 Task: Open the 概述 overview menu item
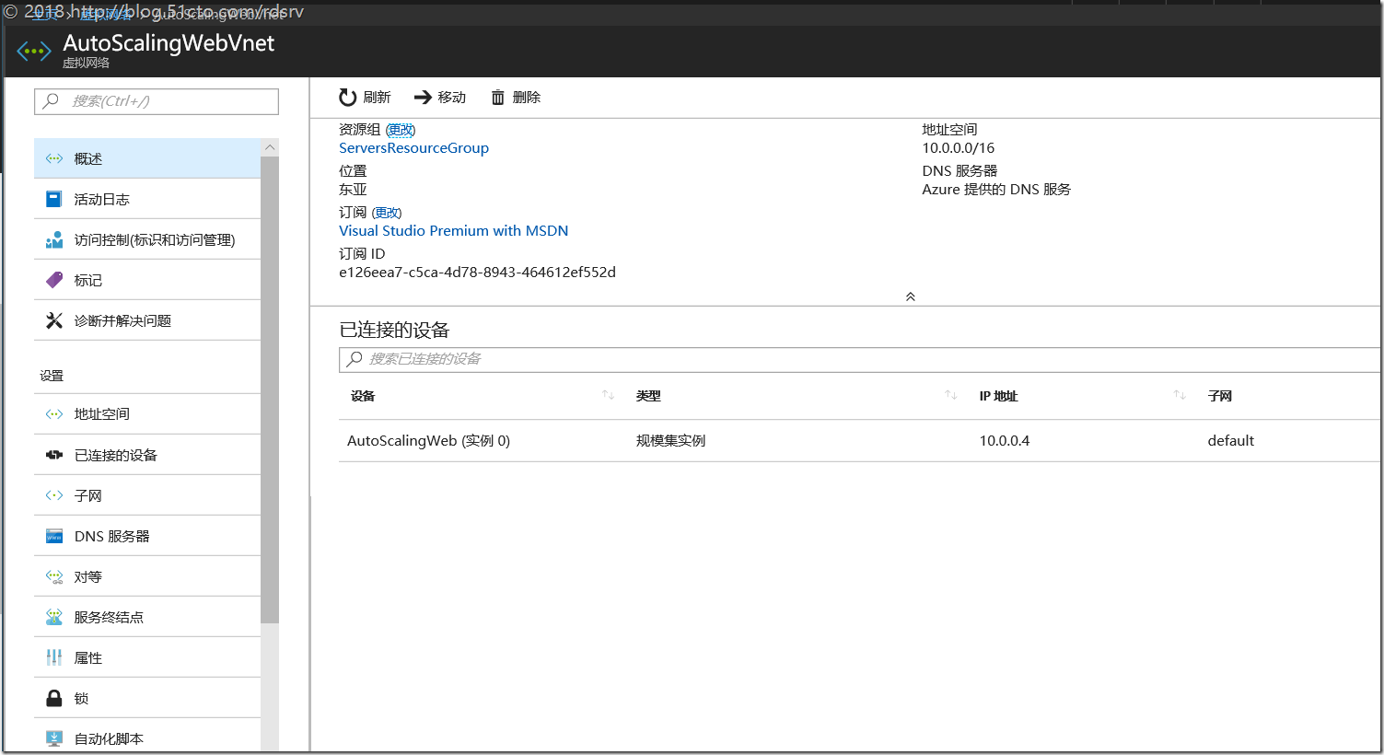pos(147,158)
